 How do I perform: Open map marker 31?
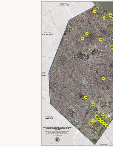click(91, 123)
